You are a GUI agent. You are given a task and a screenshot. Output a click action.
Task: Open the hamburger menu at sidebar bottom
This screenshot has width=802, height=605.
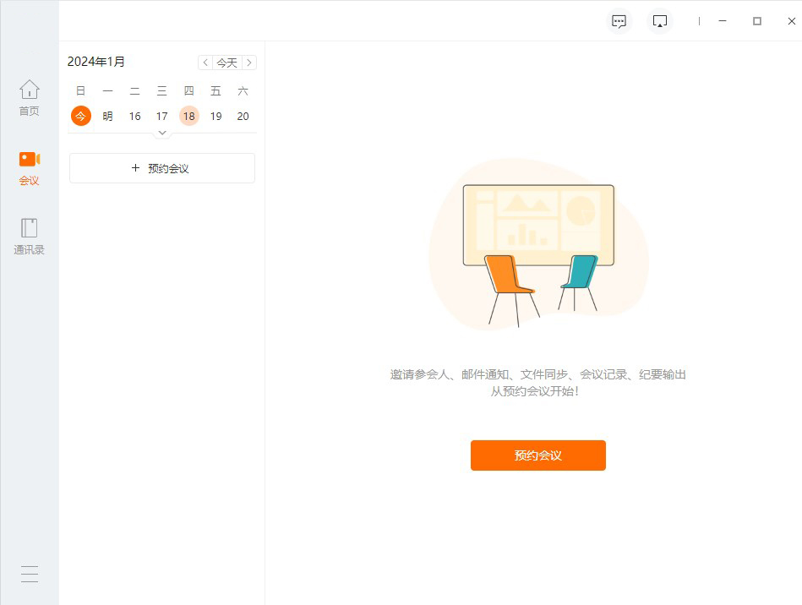(29, 574)
